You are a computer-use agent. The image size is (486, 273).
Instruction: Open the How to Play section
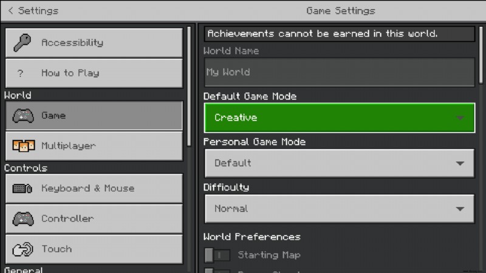click(x=94, y=73)
